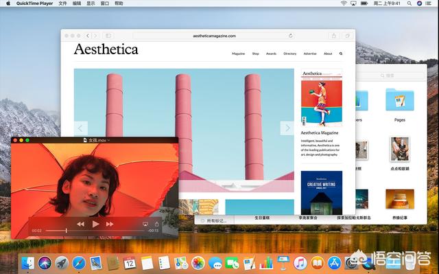Go to next slide in Aesthetica carousel

[x=287, y=128]
